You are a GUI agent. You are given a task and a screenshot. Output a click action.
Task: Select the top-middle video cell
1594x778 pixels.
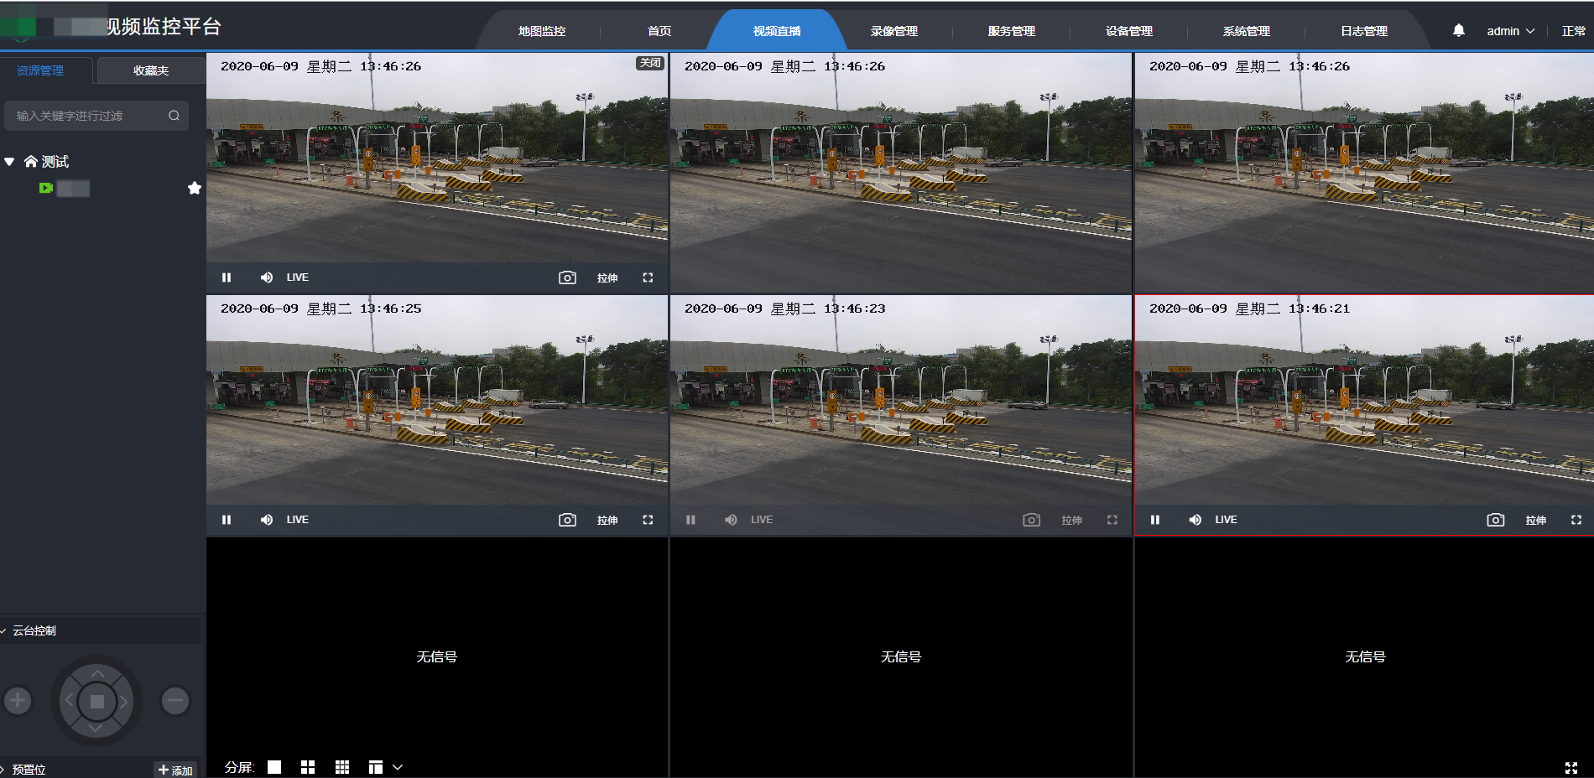(x=901, y=173)
